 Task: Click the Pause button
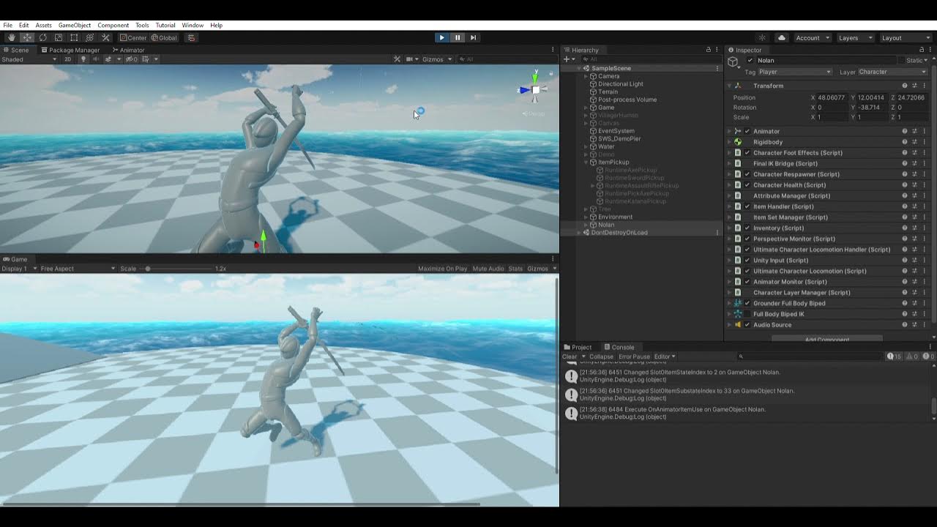pyautogui.click(x=458, y=37)
